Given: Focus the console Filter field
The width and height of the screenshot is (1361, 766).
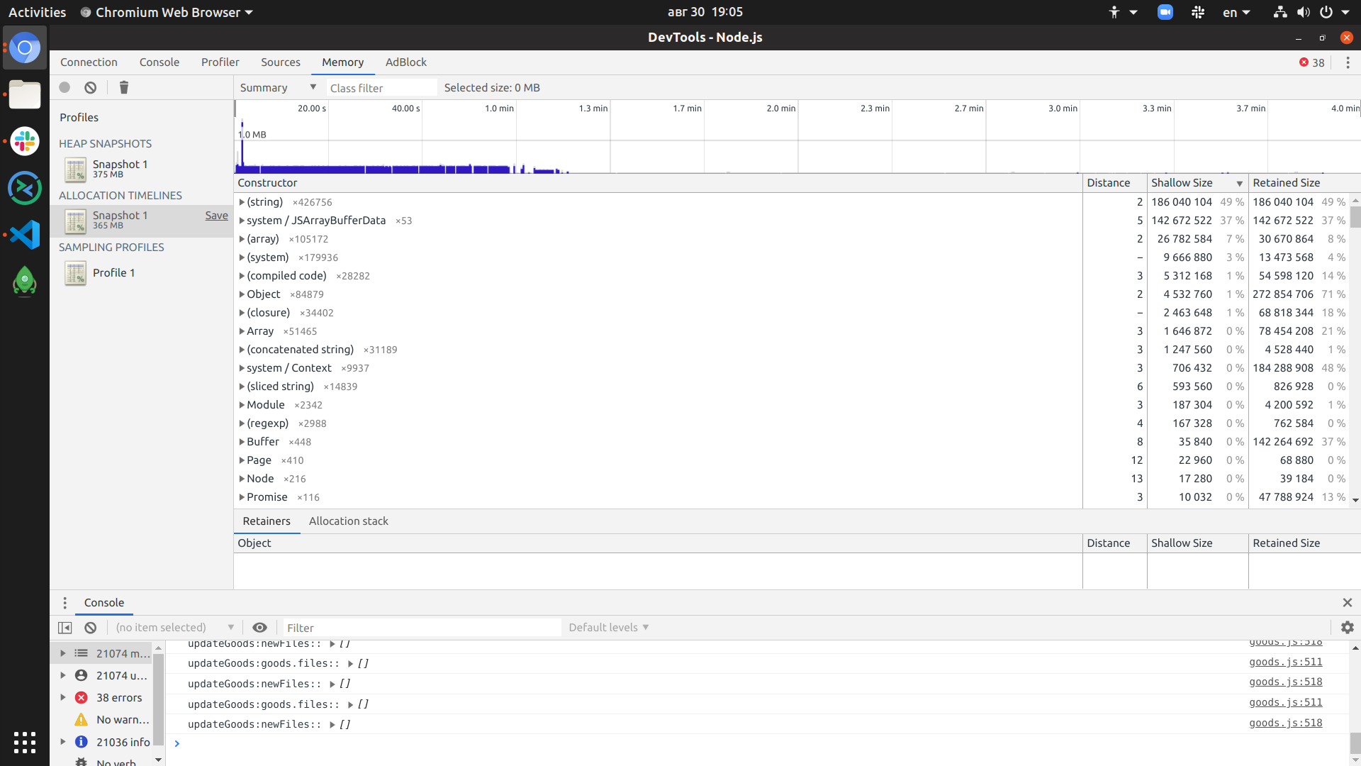Looking at the screenshot, I should tap(422, 628).
